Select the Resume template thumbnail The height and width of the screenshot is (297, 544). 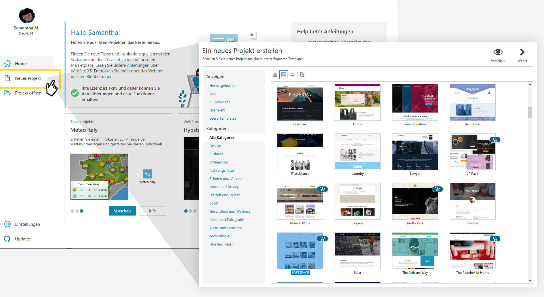[x=473, y=201]
